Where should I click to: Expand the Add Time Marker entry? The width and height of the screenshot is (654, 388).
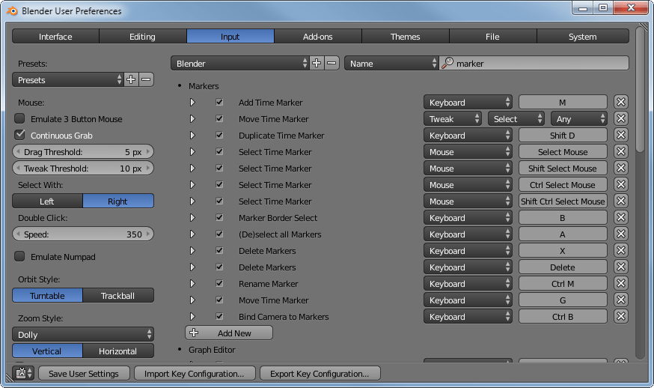pyautogui.click(x=192, y=103)
